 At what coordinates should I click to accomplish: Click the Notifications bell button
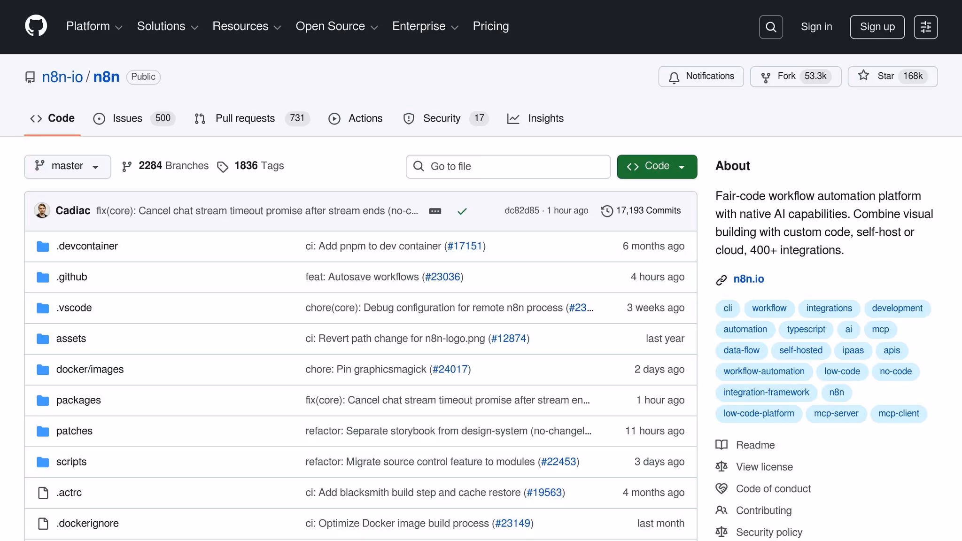click(x=701, y=77)
